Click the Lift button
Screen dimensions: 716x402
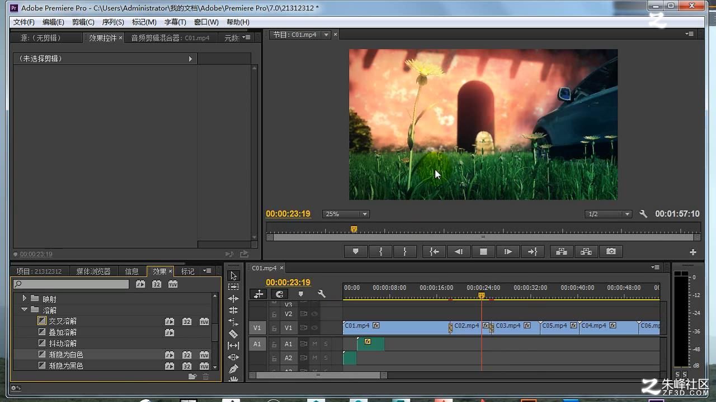(562, 252)
